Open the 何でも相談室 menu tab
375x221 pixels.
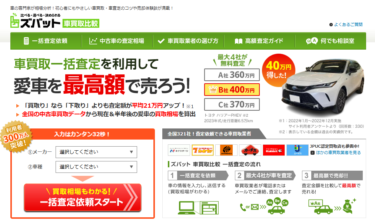tap(331, 41)
